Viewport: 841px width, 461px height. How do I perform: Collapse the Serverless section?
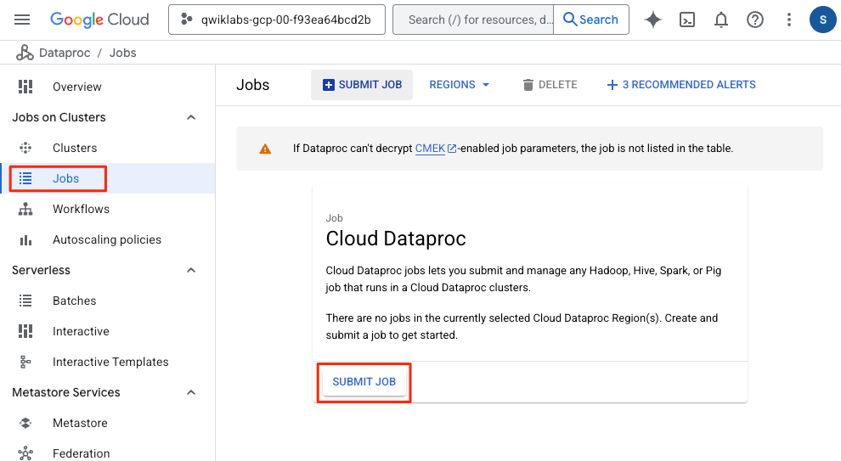(191, 270)
